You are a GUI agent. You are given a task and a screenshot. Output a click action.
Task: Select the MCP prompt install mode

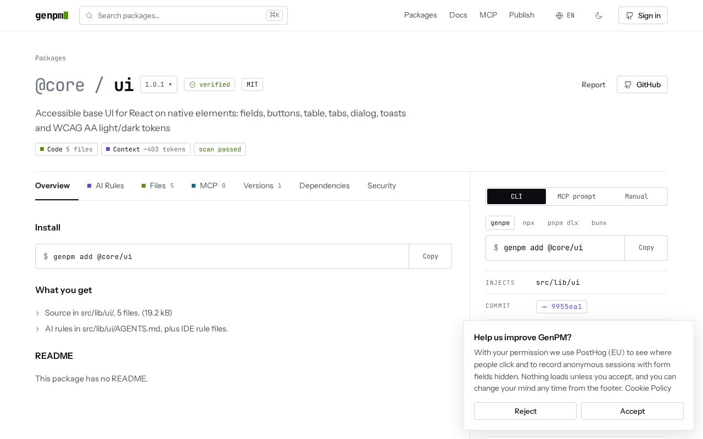[x=577, y=196]
